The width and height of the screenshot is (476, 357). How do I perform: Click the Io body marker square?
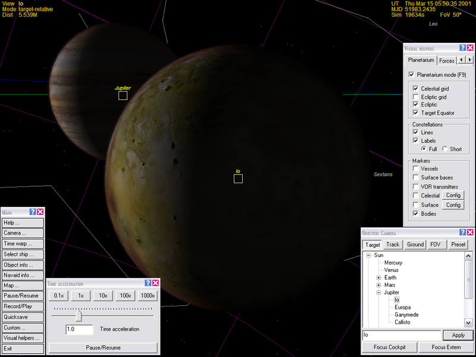point(239,179)
